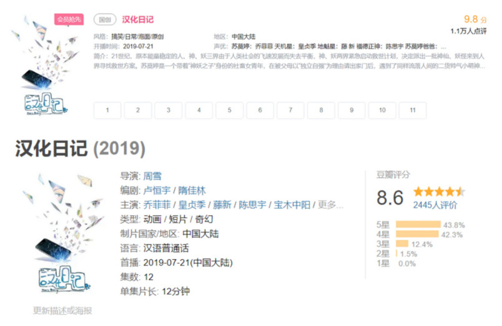Click the 会员抢先 pink badge
This screenshot has width=502, height=326.
(69, 19)
